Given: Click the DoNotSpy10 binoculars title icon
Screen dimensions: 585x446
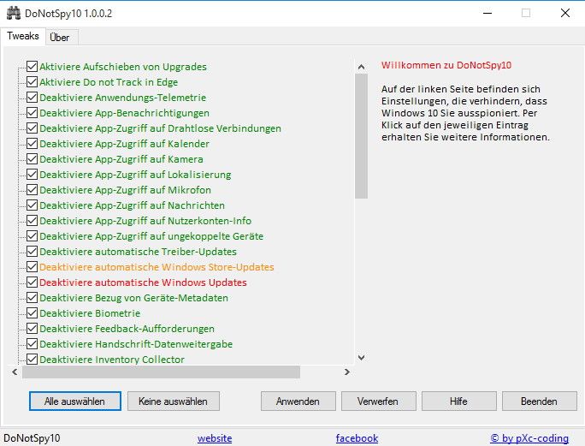Looking at the screenshot, I should 14,13.
